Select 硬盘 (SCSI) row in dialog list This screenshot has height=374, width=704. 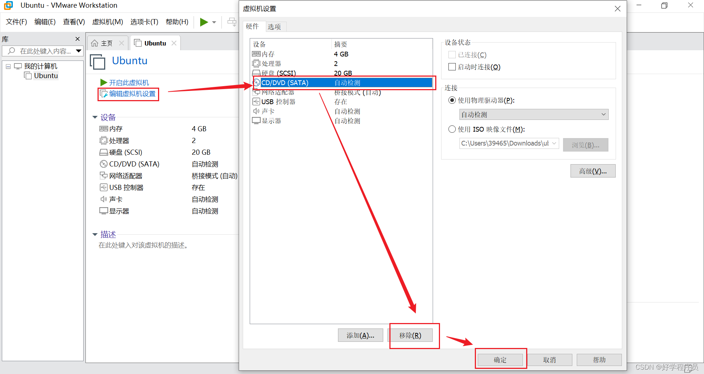click(x=341, y=73)
